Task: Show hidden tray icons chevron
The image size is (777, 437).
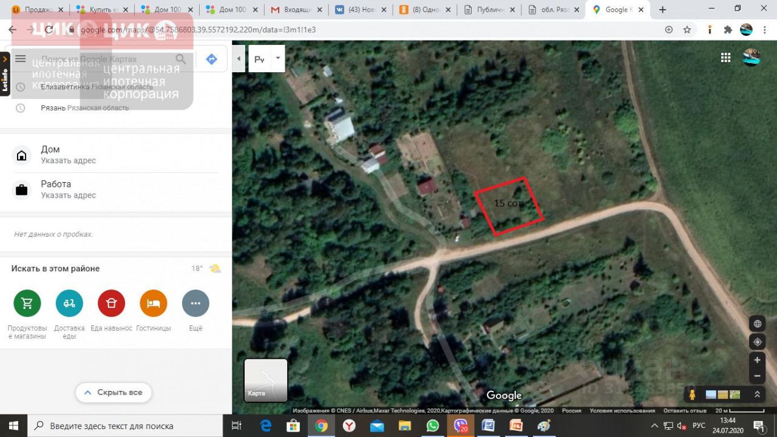Action: [654, 425]
